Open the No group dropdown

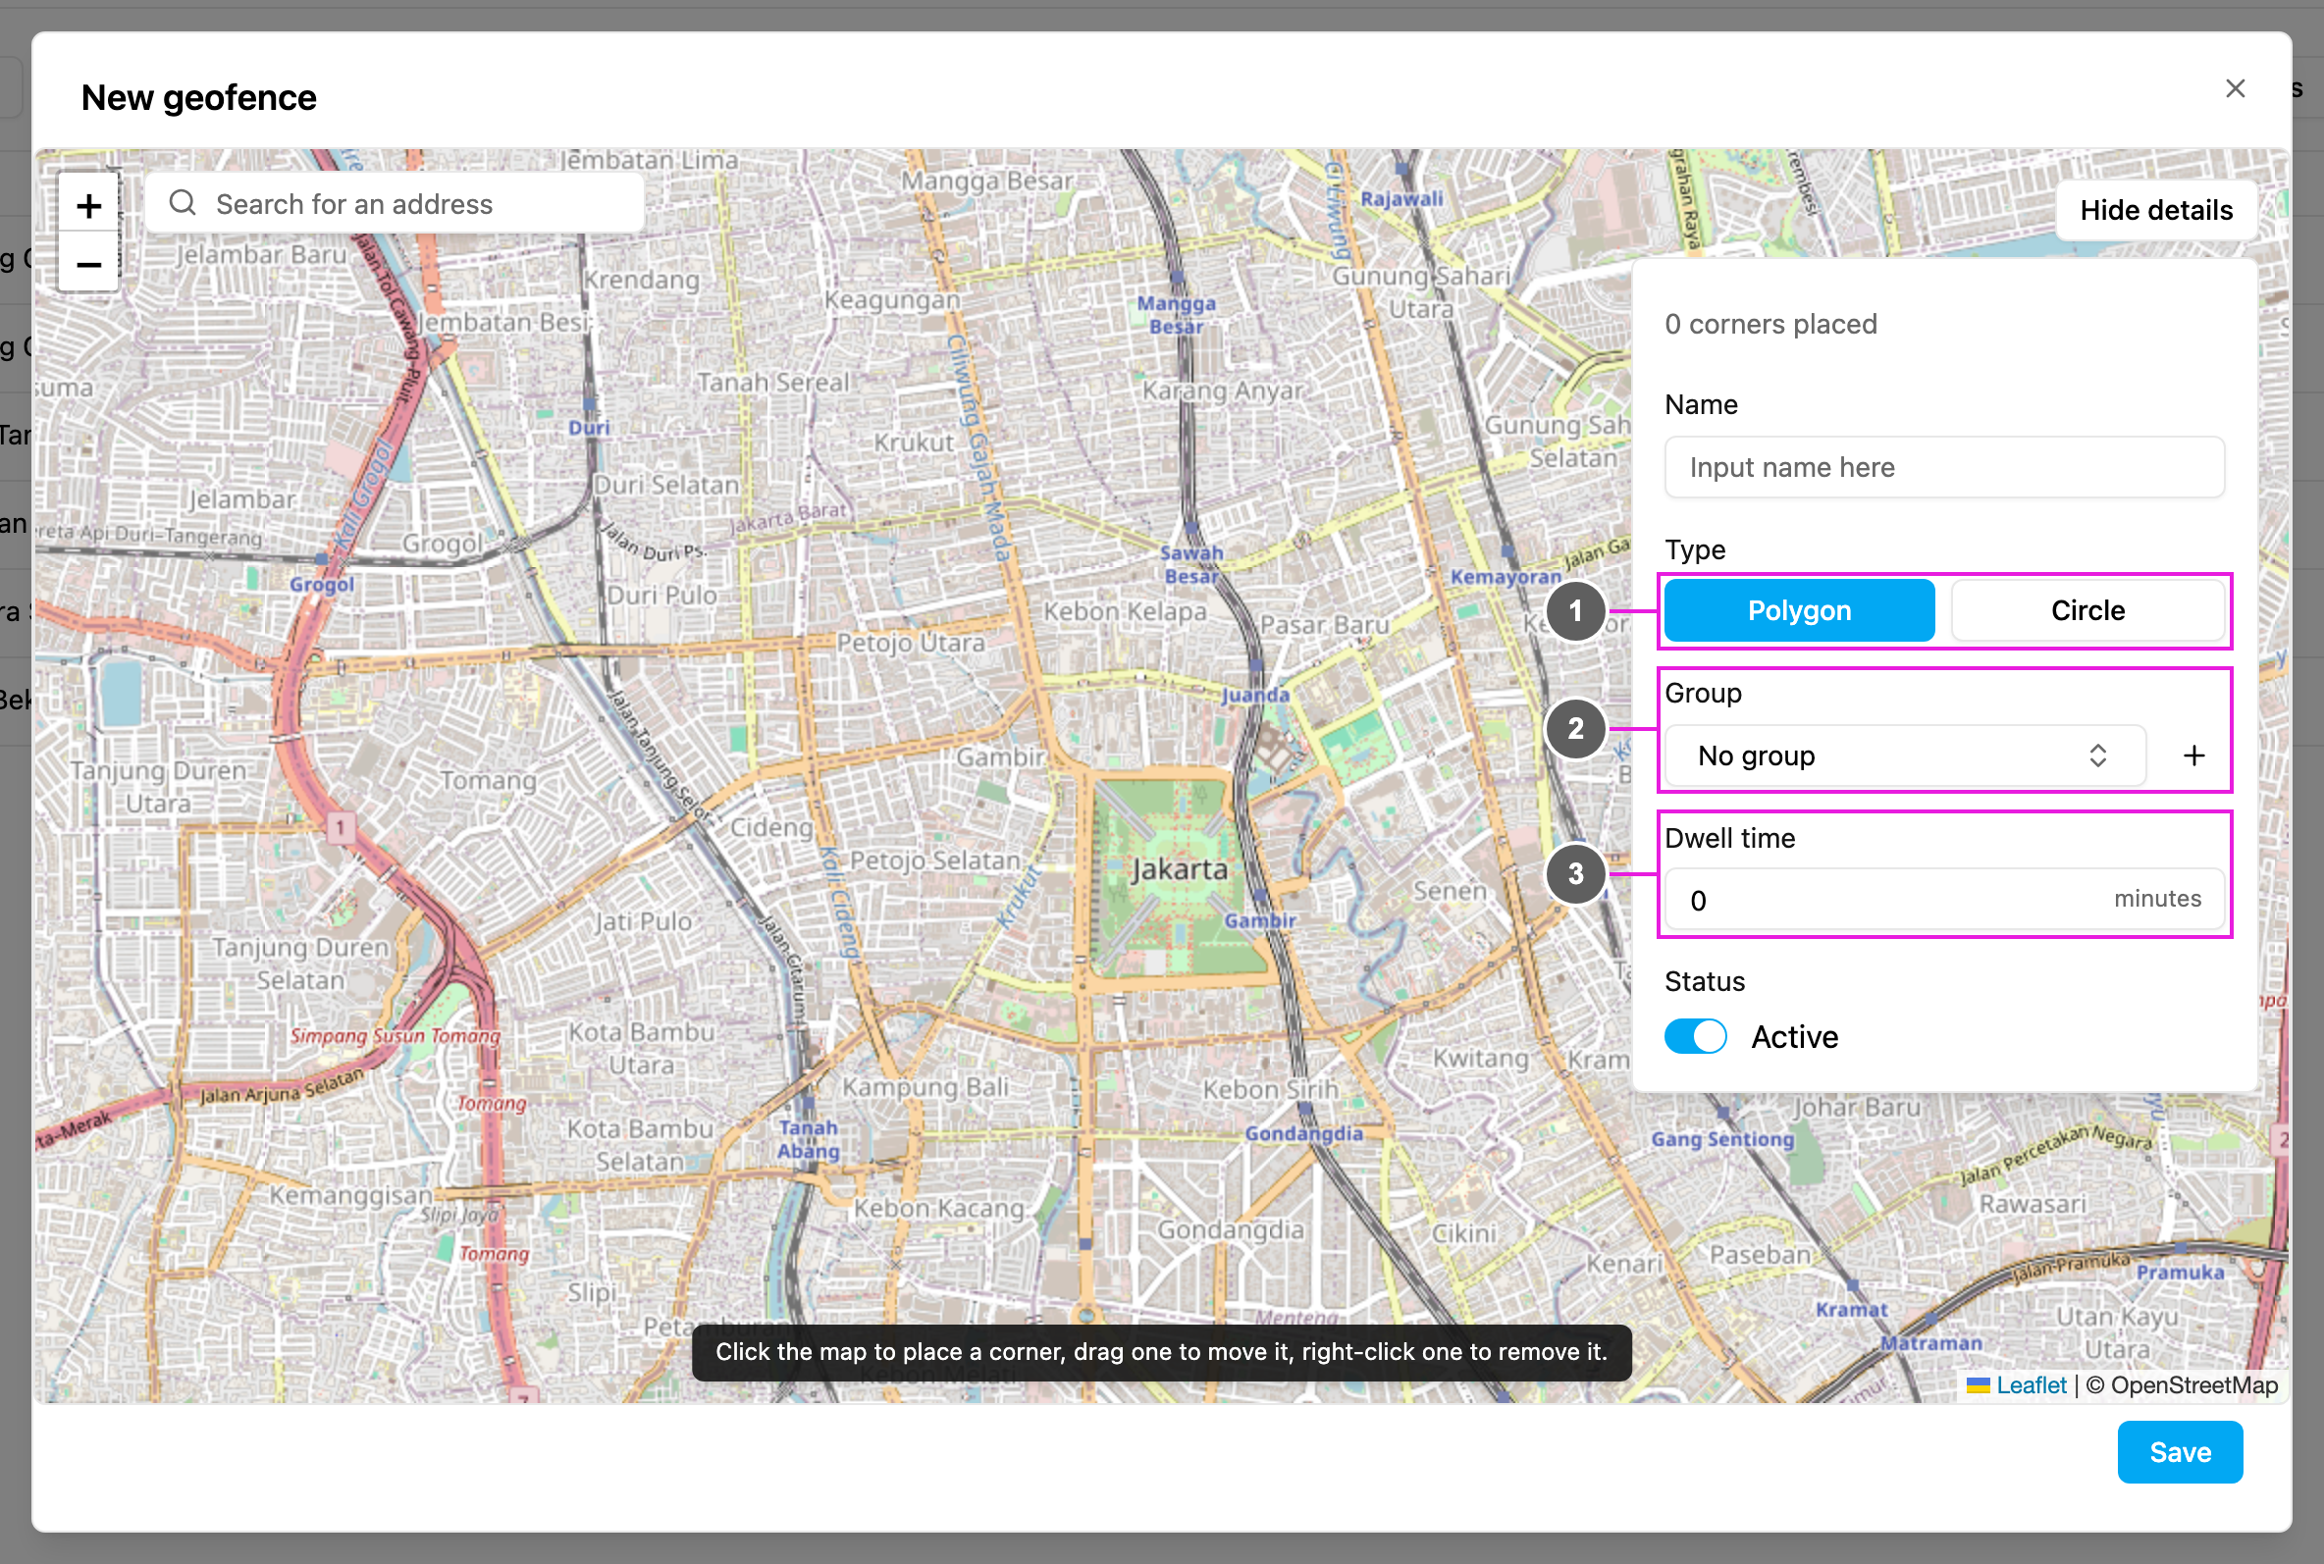click(1904, 756)
